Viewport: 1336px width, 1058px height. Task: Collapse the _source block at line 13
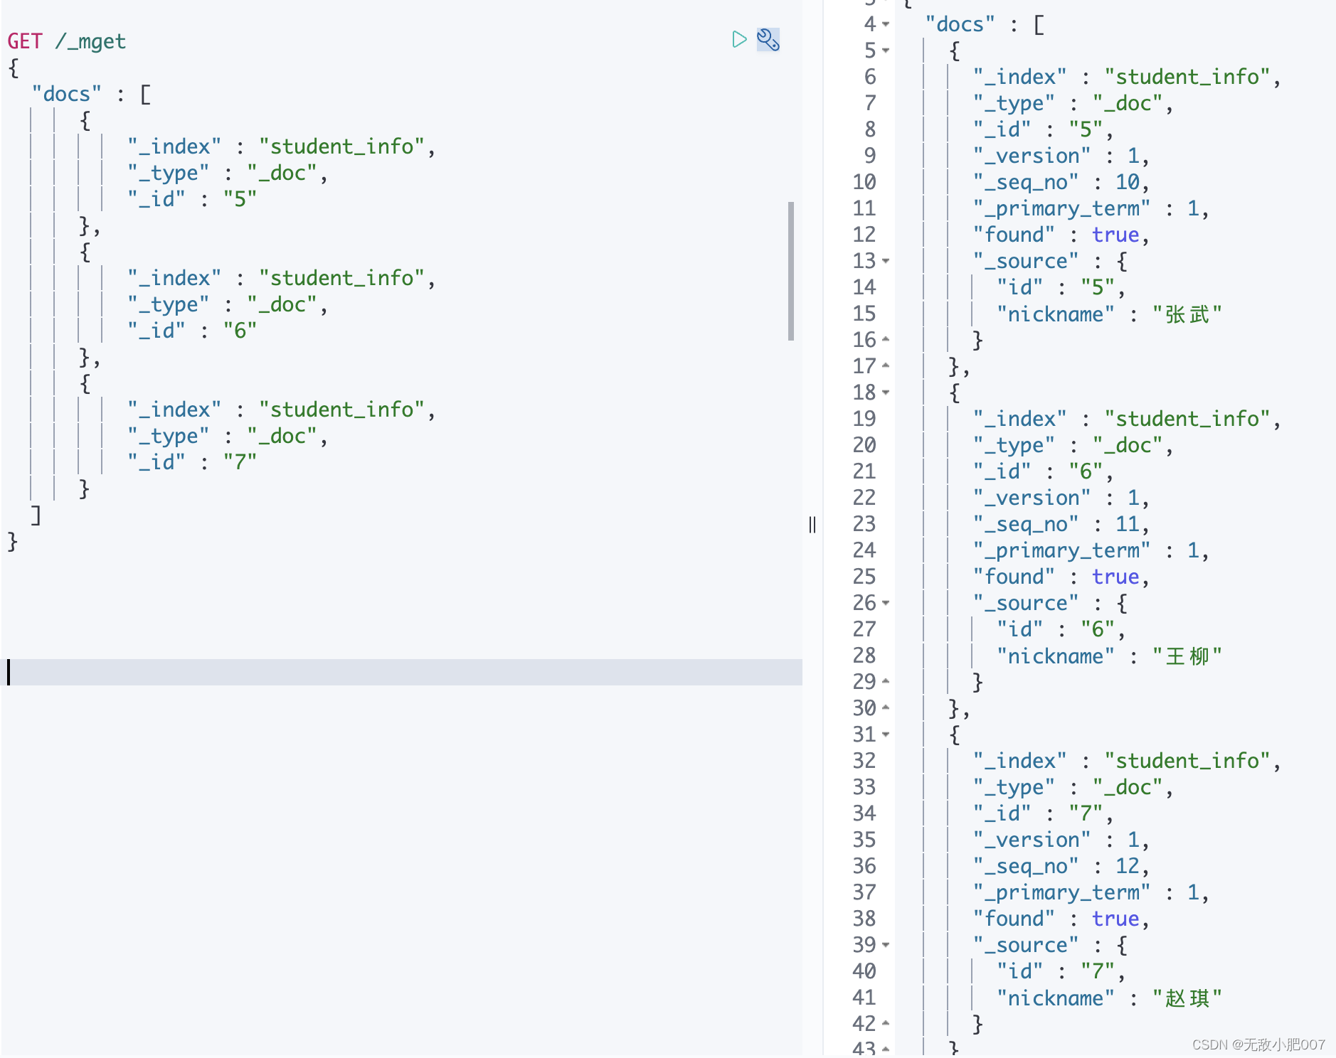pyautogui.click(x=886, y=261)
